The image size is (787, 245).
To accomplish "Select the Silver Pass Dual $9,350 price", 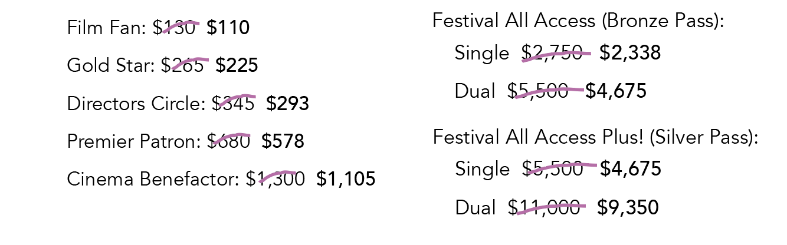I will pyautogui.click(x=628, y=208).
